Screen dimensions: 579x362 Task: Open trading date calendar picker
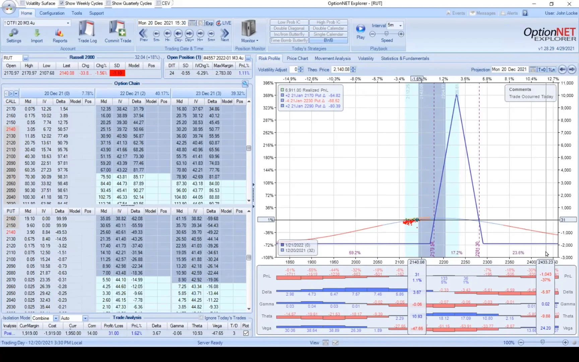point(192,23)
